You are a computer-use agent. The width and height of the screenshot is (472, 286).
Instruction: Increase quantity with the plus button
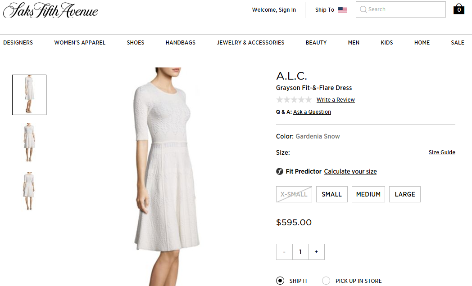click(316, 252)
